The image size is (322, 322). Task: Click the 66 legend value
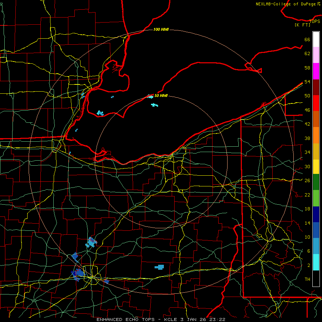[x=307, y=40]
